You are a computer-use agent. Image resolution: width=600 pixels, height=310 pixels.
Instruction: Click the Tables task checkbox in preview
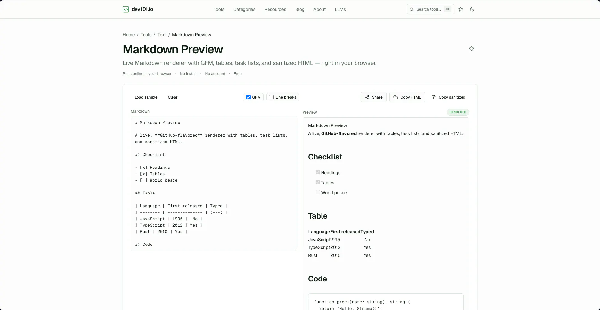coord(318,182)
